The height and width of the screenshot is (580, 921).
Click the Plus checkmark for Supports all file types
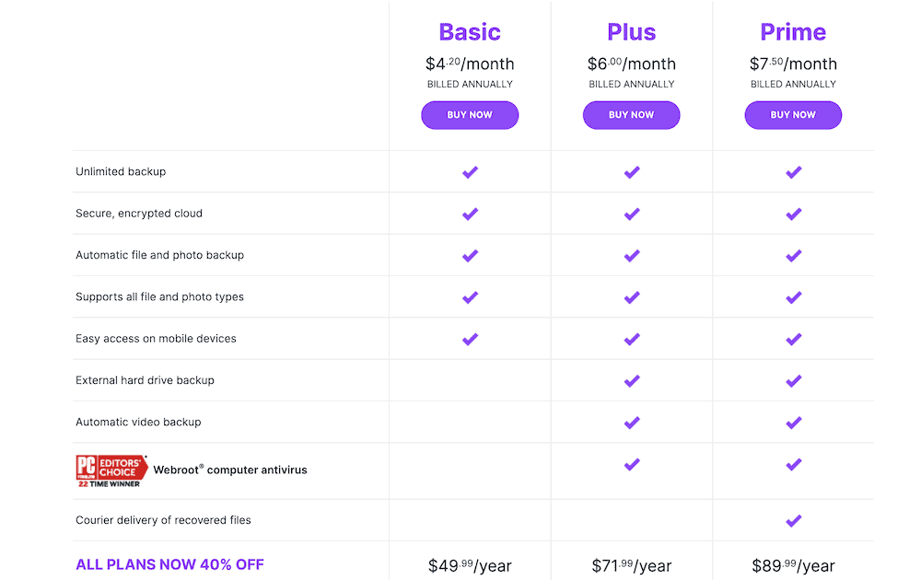click(631, 296)
